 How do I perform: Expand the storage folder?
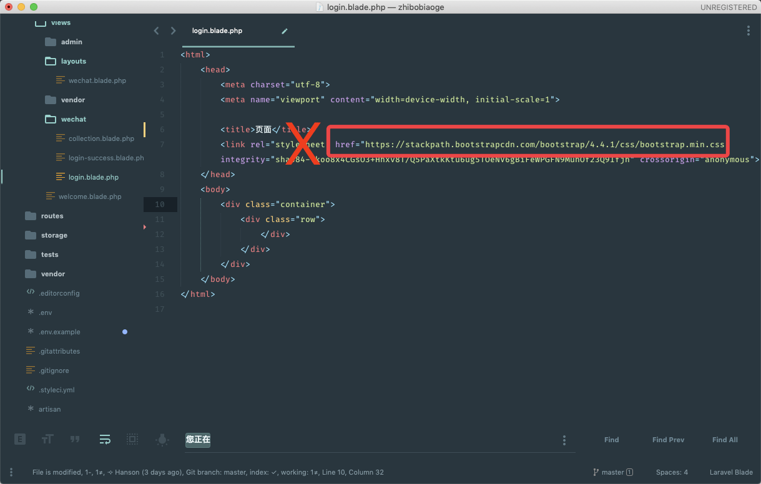[54, 235]
